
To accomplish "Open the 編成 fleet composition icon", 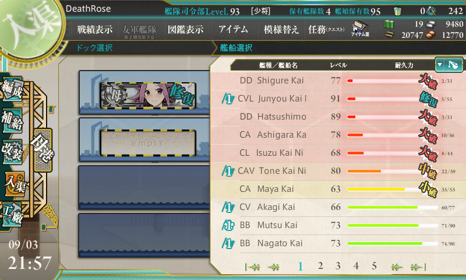I will 12,89.
